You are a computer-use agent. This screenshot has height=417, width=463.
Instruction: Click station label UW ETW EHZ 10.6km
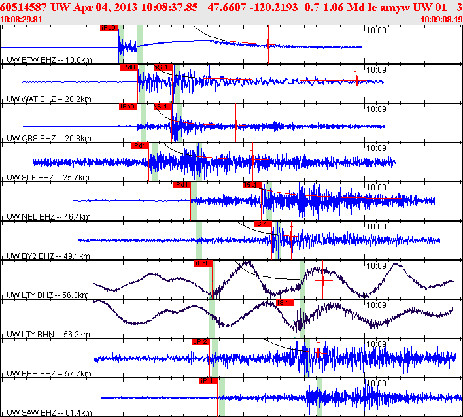[49, 60]
